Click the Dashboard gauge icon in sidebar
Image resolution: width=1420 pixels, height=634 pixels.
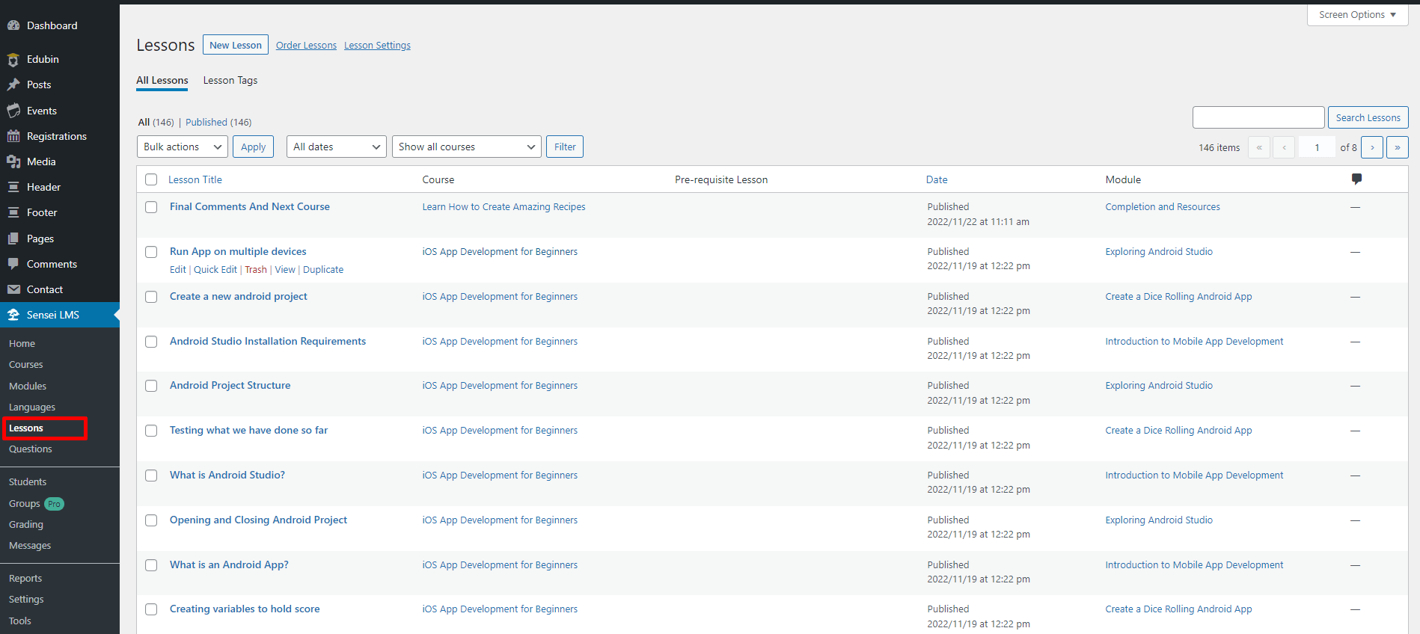[x=13, y=25]
